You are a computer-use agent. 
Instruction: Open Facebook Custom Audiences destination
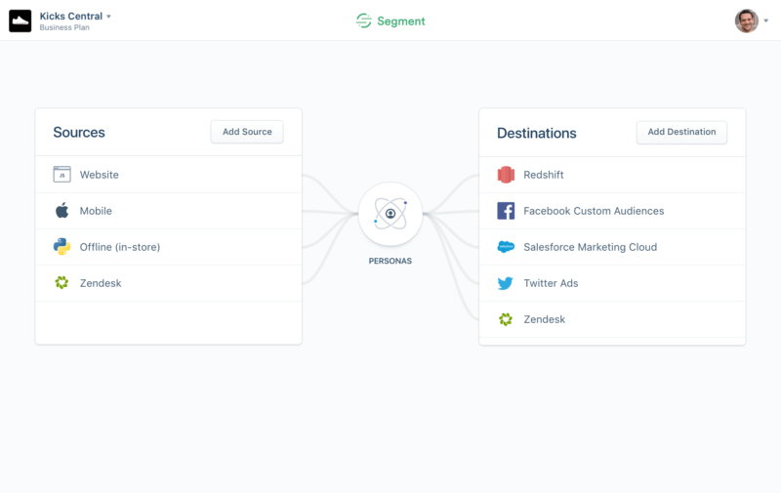pos(612,211)
